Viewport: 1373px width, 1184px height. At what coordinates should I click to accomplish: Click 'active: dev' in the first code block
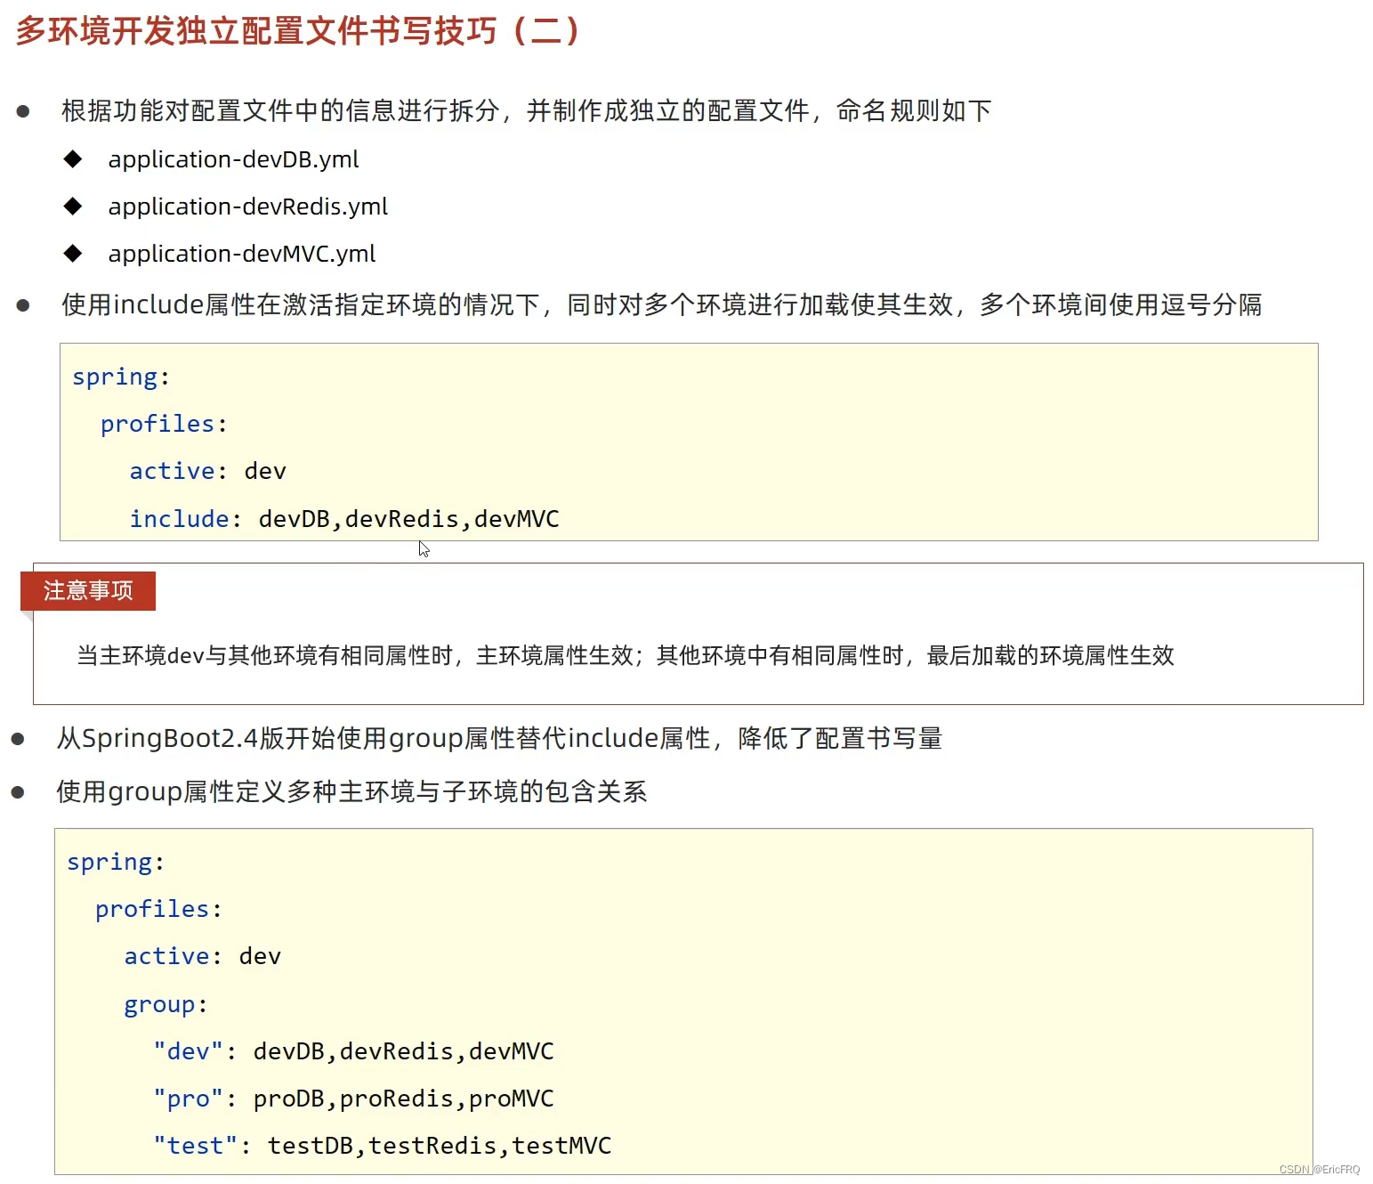tap(208, 471)
